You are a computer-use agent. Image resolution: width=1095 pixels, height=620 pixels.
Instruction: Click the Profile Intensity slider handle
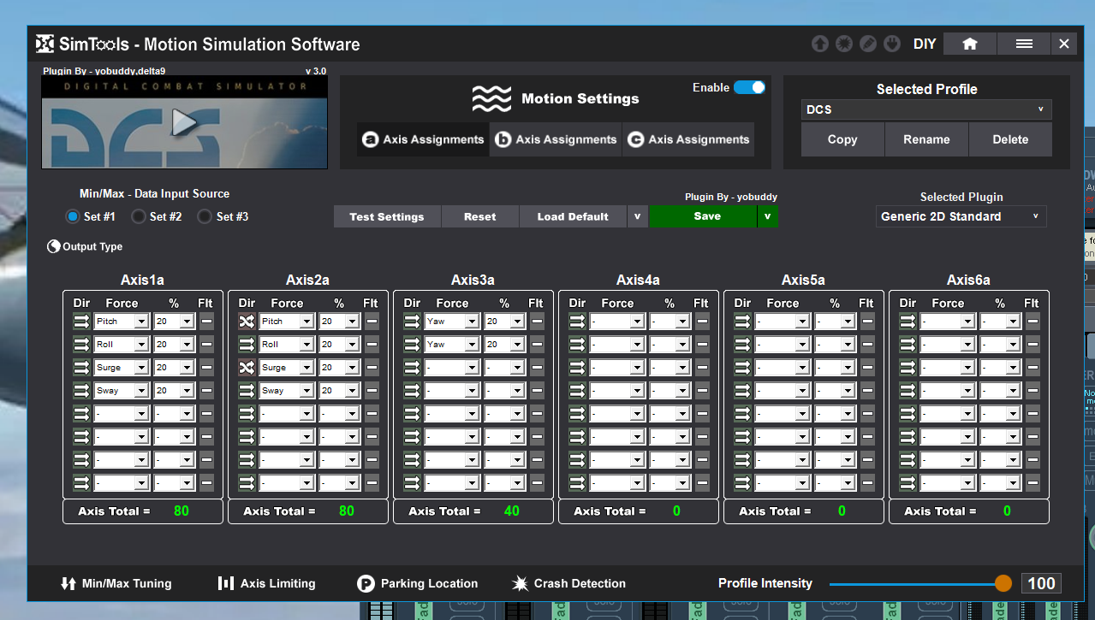click(1003, 583)
